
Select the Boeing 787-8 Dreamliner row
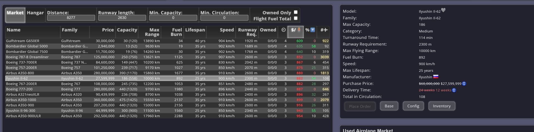(167, 57)
